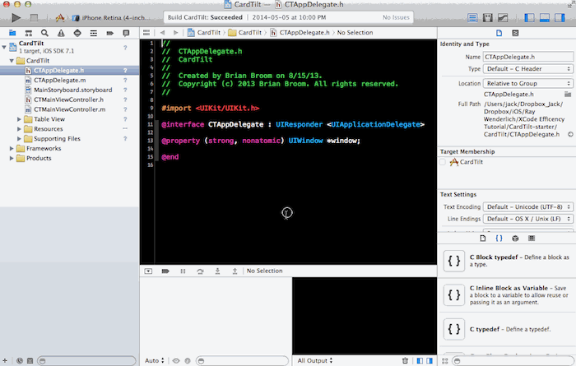Show the issue navigator warning icon
This screenshot has width=576, height=366.
[x=61, y=33]
